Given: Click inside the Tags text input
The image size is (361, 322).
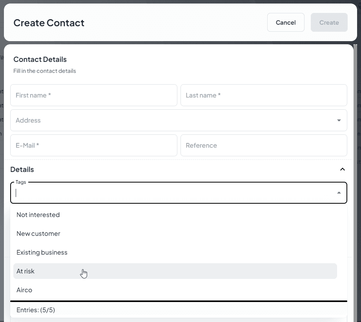Looking at the screenshot, I should tap(173, 193).
